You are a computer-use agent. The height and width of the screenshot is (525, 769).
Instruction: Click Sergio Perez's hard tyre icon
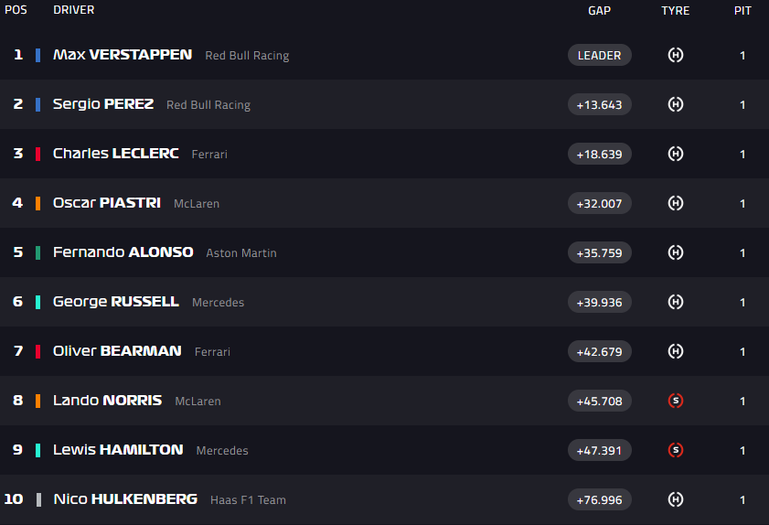tap(676, 104)
